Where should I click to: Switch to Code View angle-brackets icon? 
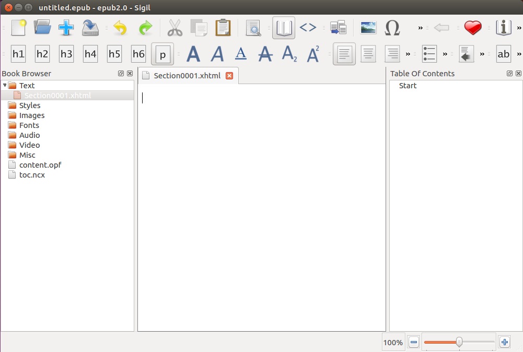click(x=308, y=27)
